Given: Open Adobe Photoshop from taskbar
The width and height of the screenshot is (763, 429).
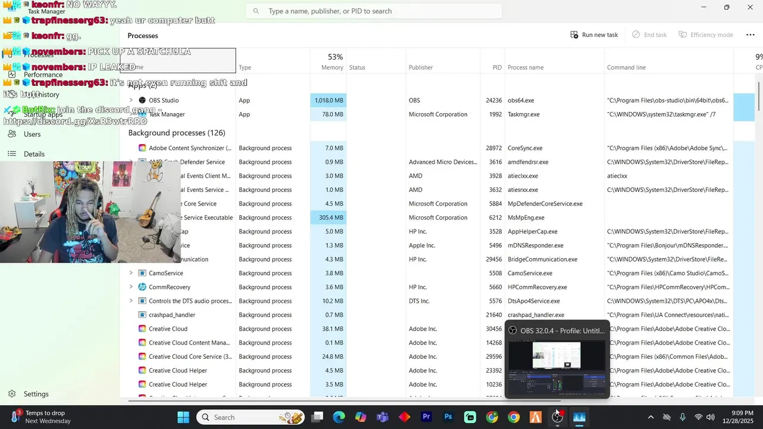Looking at the screenshot, I should tap(448, 417).
